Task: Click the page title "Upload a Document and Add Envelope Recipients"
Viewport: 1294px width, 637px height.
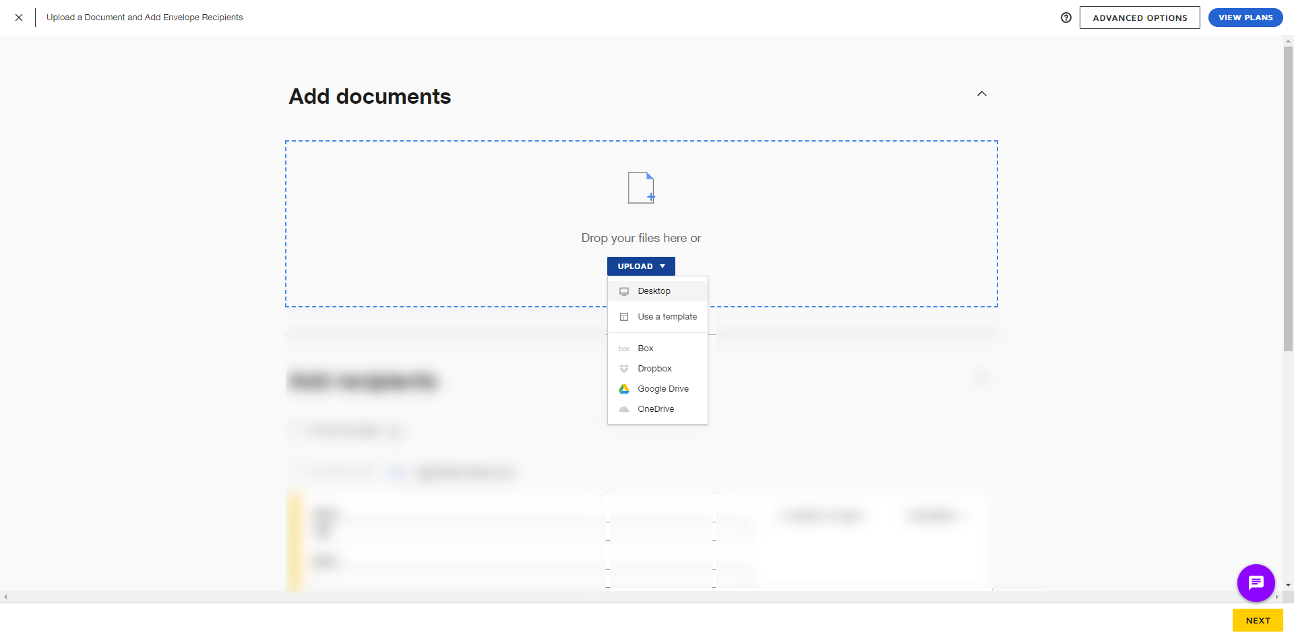Action: tap(144, 18)
